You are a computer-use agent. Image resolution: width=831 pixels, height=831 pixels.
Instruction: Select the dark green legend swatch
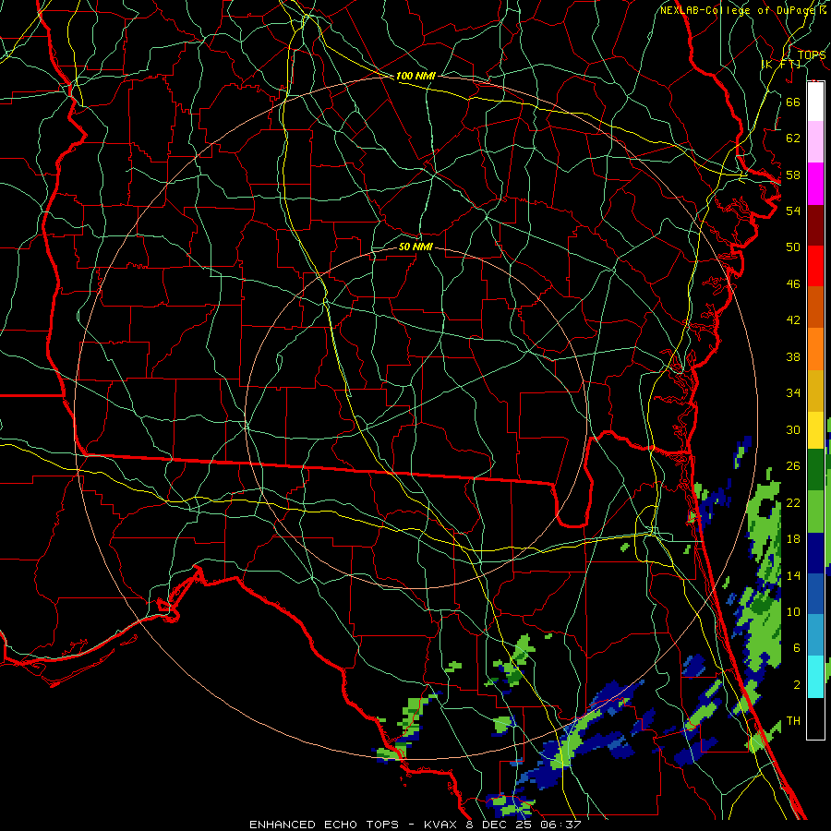pyautogui.click(x=815, y=470)
